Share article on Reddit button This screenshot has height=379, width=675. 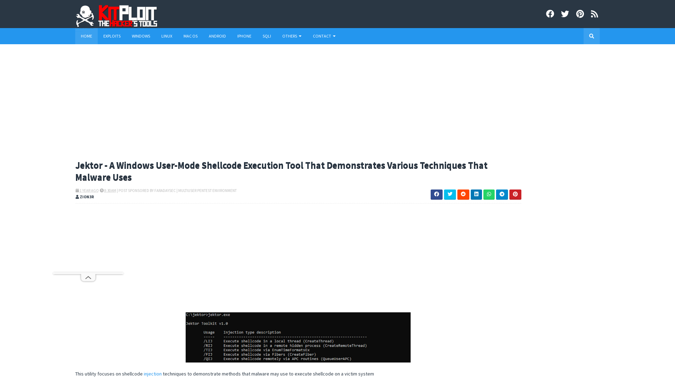pyautogui.click(x=463, y=194)
